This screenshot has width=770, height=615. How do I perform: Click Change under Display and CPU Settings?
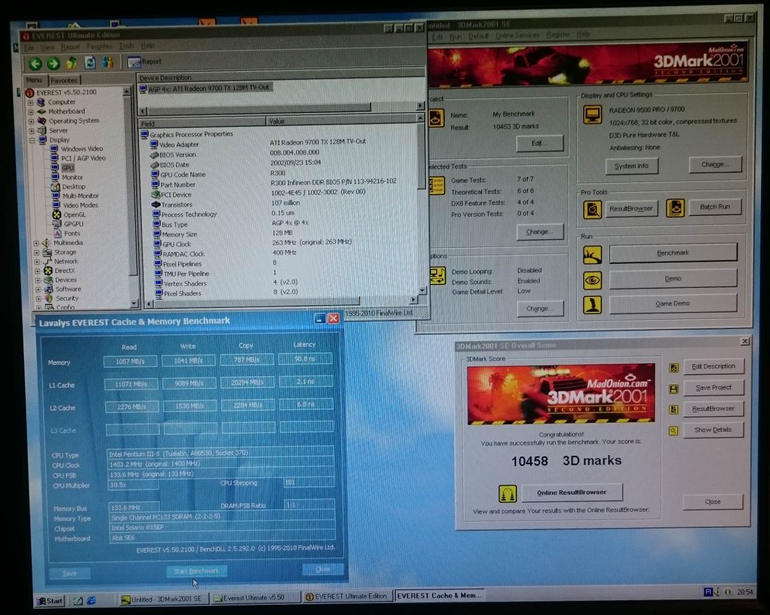715,164
